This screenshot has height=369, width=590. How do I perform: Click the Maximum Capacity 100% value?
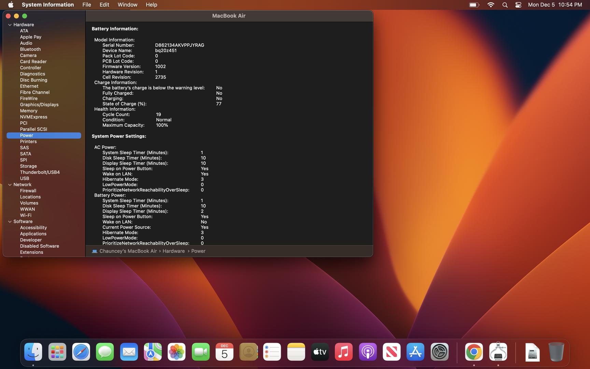click(162, 125)
